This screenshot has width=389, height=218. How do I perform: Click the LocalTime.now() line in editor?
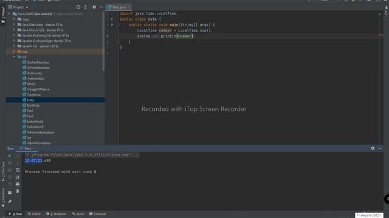(x=174, y=30)
